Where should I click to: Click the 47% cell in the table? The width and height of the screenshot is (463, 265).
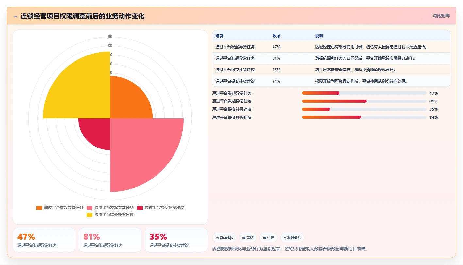276,47
